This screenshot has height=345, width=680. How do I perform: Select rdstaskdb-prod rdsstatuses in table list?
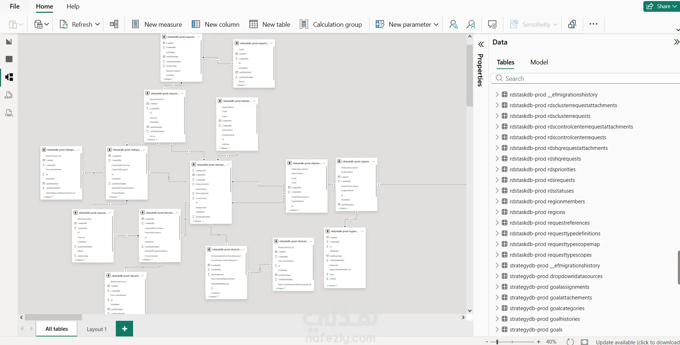tap(542, 191)
